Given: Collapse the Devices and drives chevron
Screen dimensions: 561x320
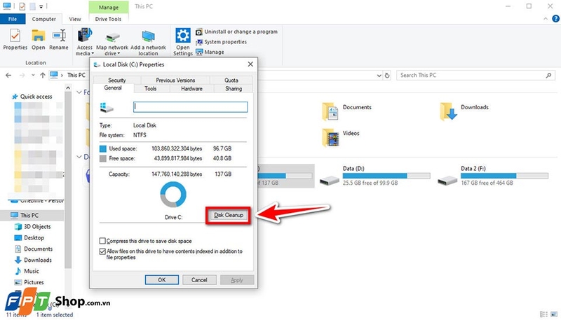Looking at the screenshot, I should [x=79, y=156].
